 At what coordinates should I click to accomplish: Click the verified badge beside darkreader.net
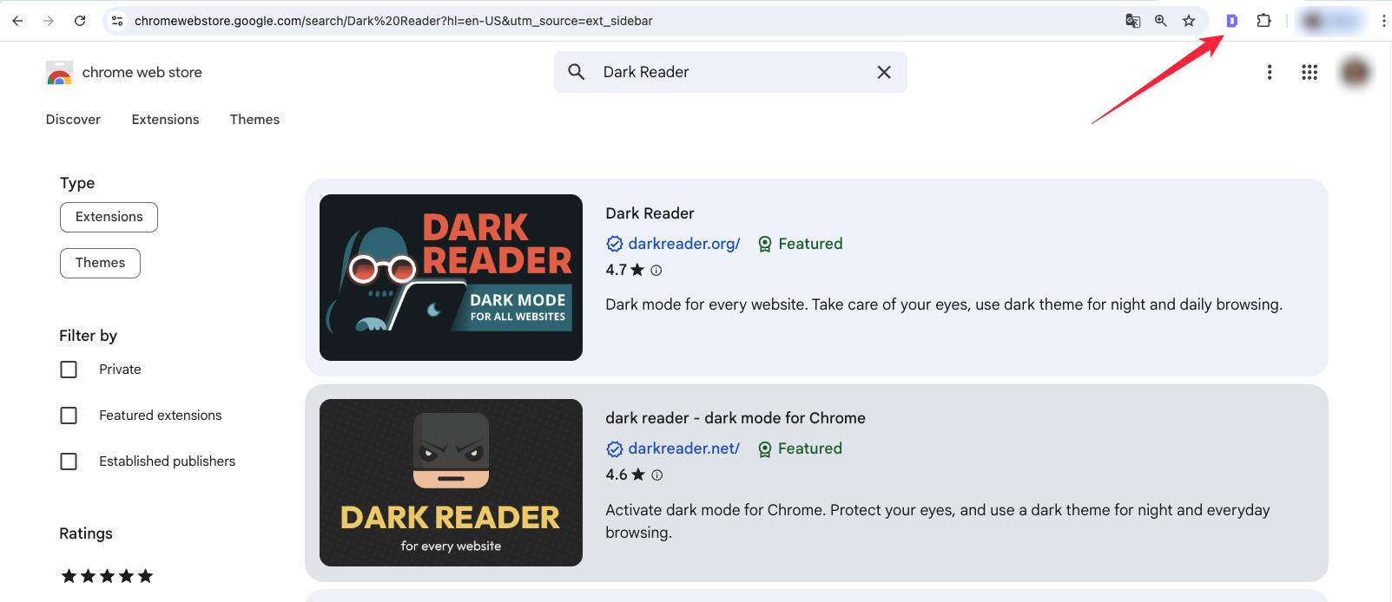[614, 448]
